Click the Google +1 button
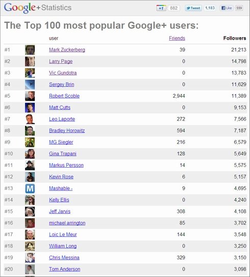This screenshot has width=250, height=277. coord(161,8)
